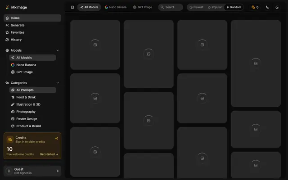Image resolution: width=288 pixels, height=180 pixels.
Task: Select Food & Drink category
Action: tap(32, 97)
